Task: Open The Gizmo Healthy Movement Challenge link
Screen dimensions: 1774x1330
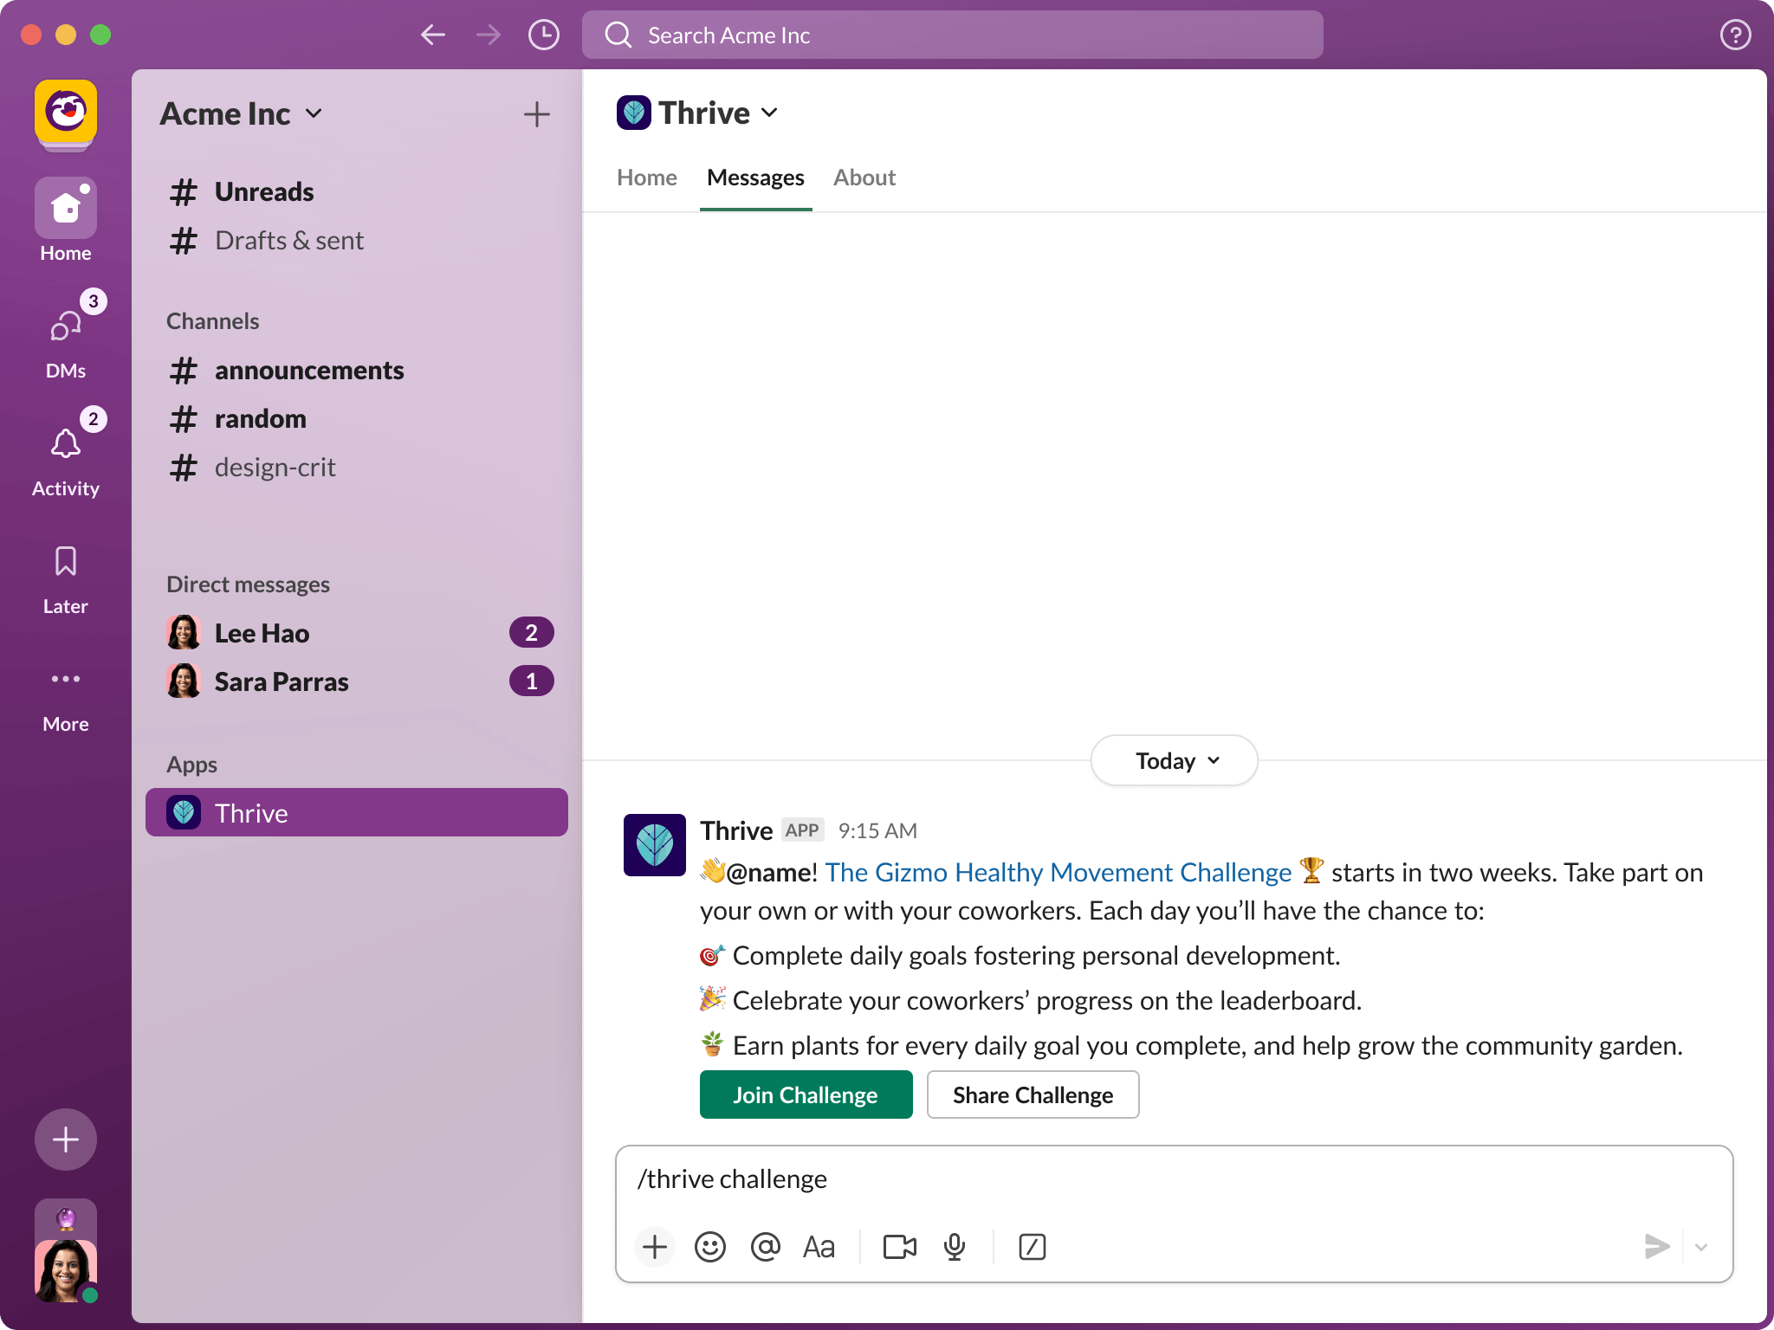Action: point(1058,872)
